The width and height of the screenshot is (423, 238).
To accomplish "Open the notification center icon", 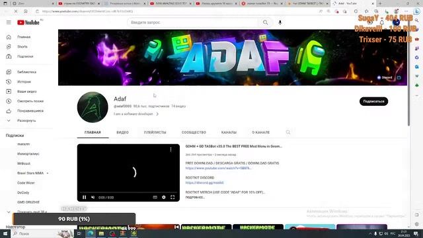I will [x=416, y=233].
